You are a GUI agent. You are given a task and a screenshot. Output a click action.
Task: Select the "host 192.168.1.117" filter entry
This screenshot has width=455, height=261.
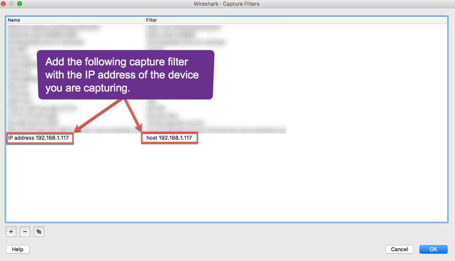point(169,138)
